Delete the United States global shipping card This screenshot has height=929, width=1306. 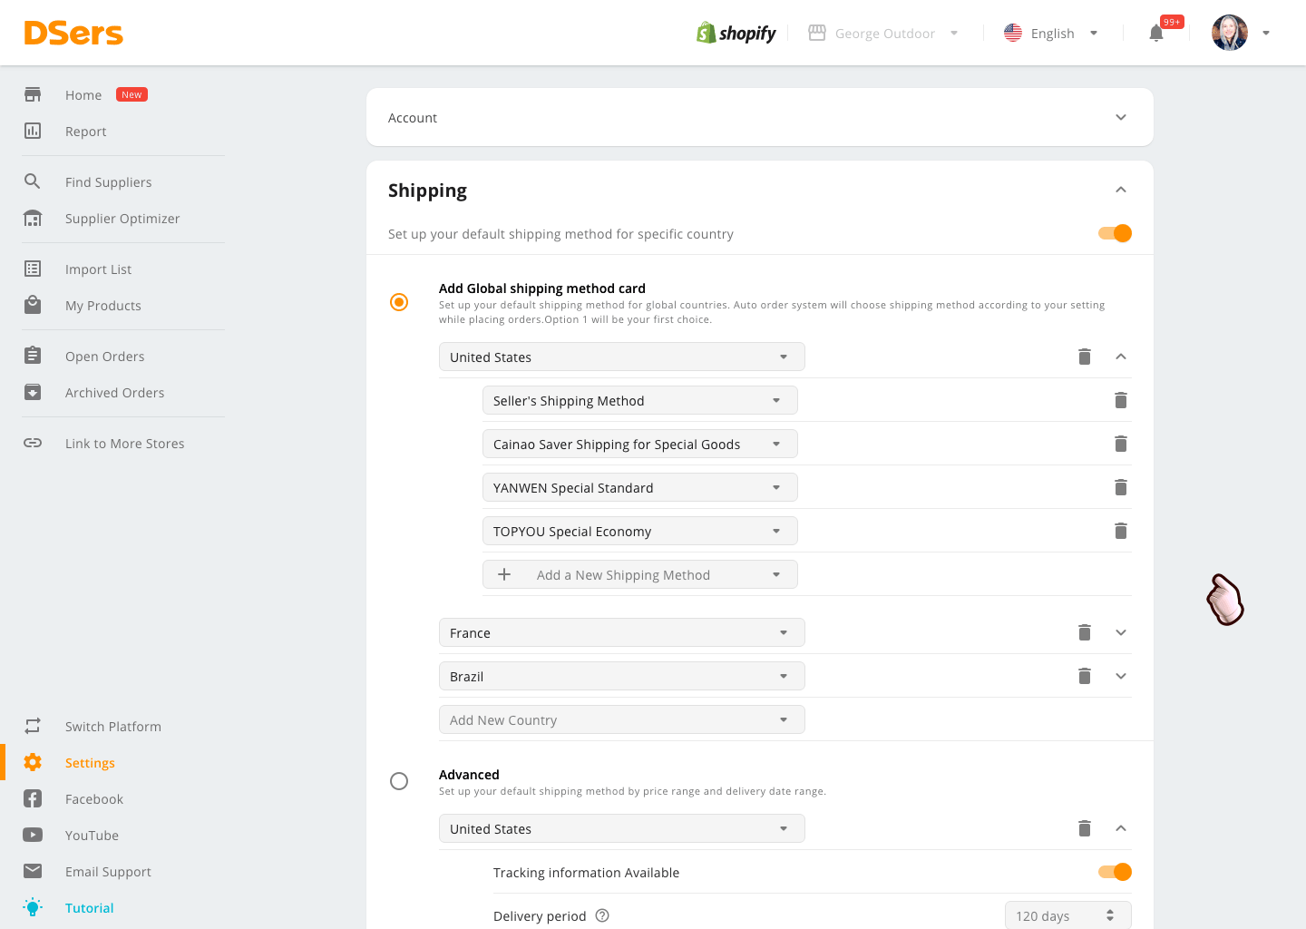pos(1085,357)
